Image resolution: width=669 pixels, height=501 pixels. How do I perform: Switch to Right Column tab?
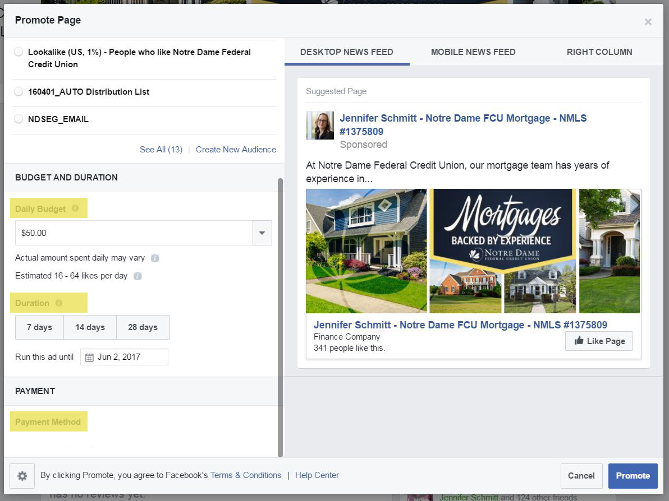599,52
